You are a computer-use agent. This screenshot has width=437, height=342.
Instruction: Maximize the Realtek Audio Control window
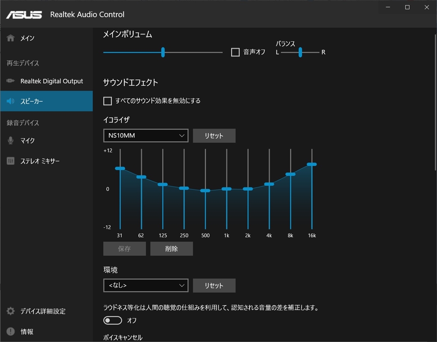pyautogui.click(x=407, y=7)
